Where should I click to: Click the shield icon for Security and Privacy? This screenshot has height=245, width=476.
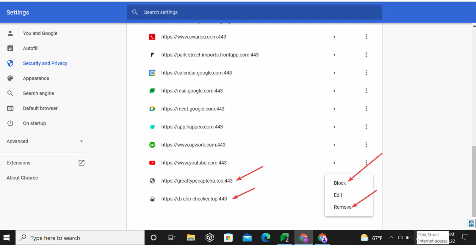[x=10, y=63]
